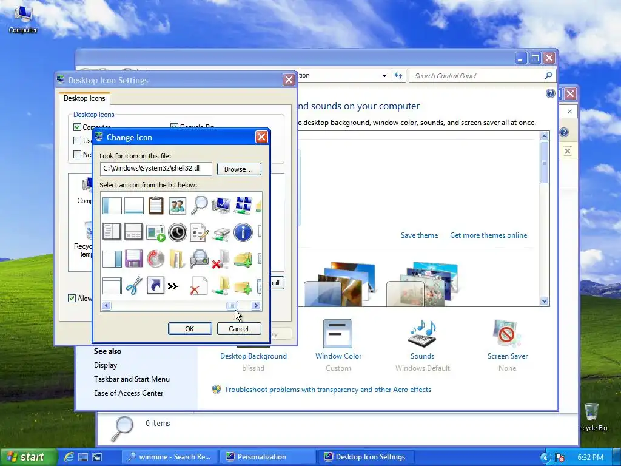Select the printer scanner icon

coord(199,258)
